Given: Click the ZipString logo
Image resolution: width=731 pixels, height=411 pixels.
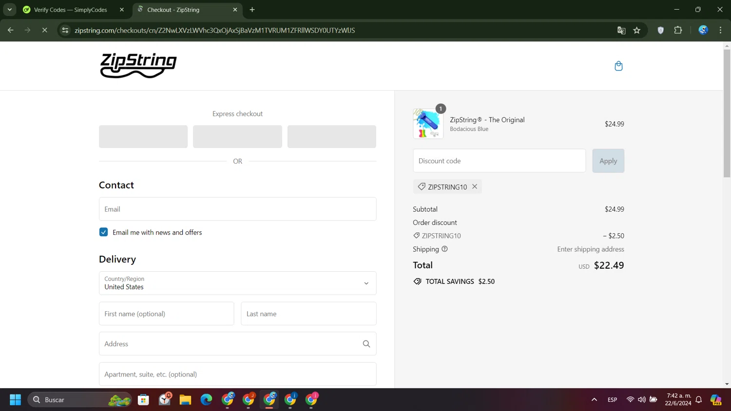Looking at the screenshot, I should (x=138, y=66).
